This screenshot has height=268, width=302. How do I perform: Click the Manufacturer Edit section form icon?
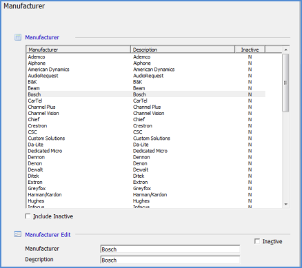(x=18, y=234)
